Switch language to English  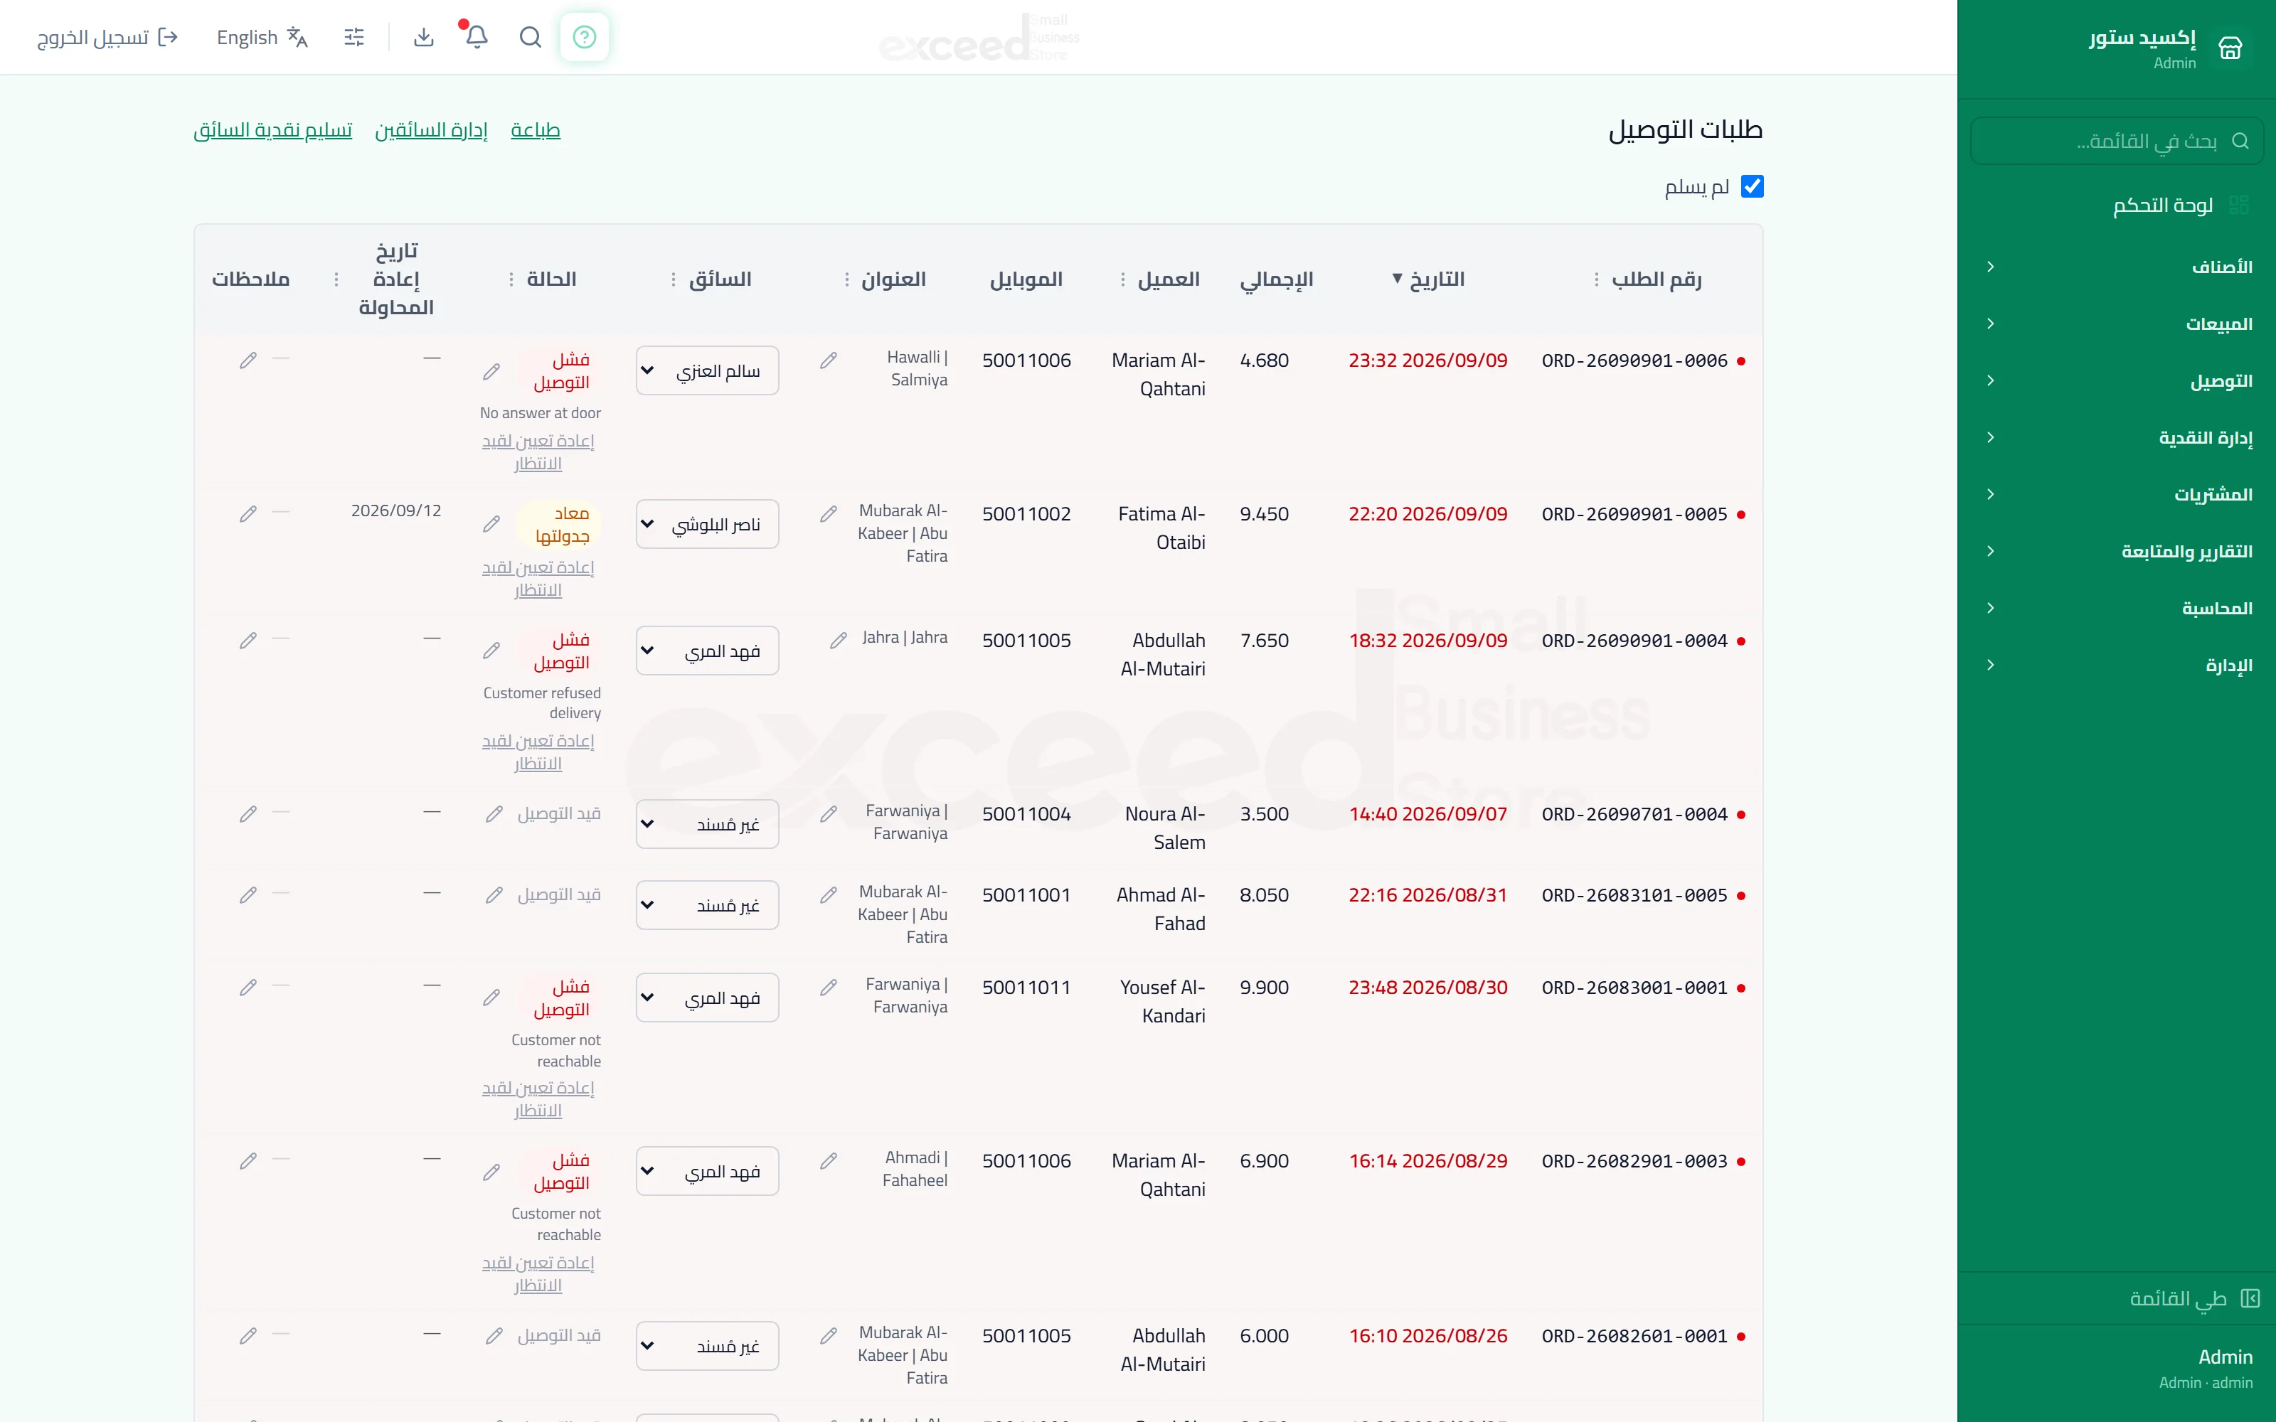coord(262,37)
